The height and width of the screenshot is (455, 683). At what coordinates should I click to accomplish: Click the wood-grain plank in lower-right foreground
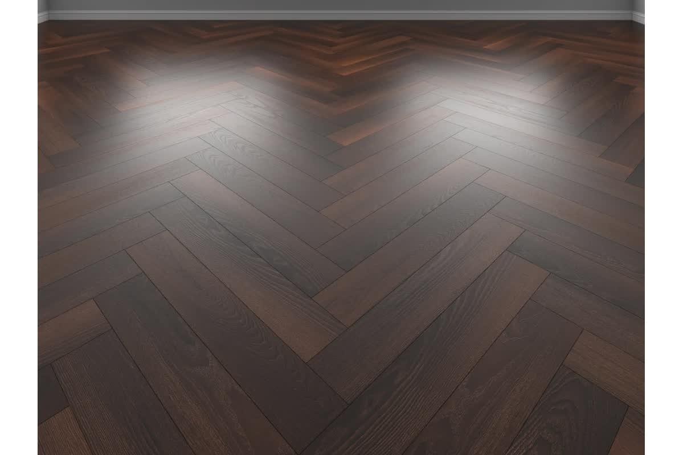501,370
